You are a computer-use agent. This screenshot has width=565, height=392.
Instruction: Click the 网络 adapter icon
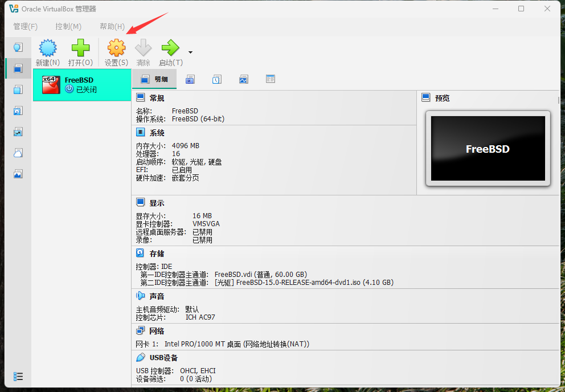140,330
